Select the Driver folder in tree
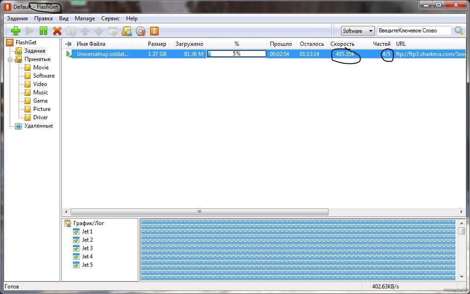 pyautogui.click(x=41, y=117)
